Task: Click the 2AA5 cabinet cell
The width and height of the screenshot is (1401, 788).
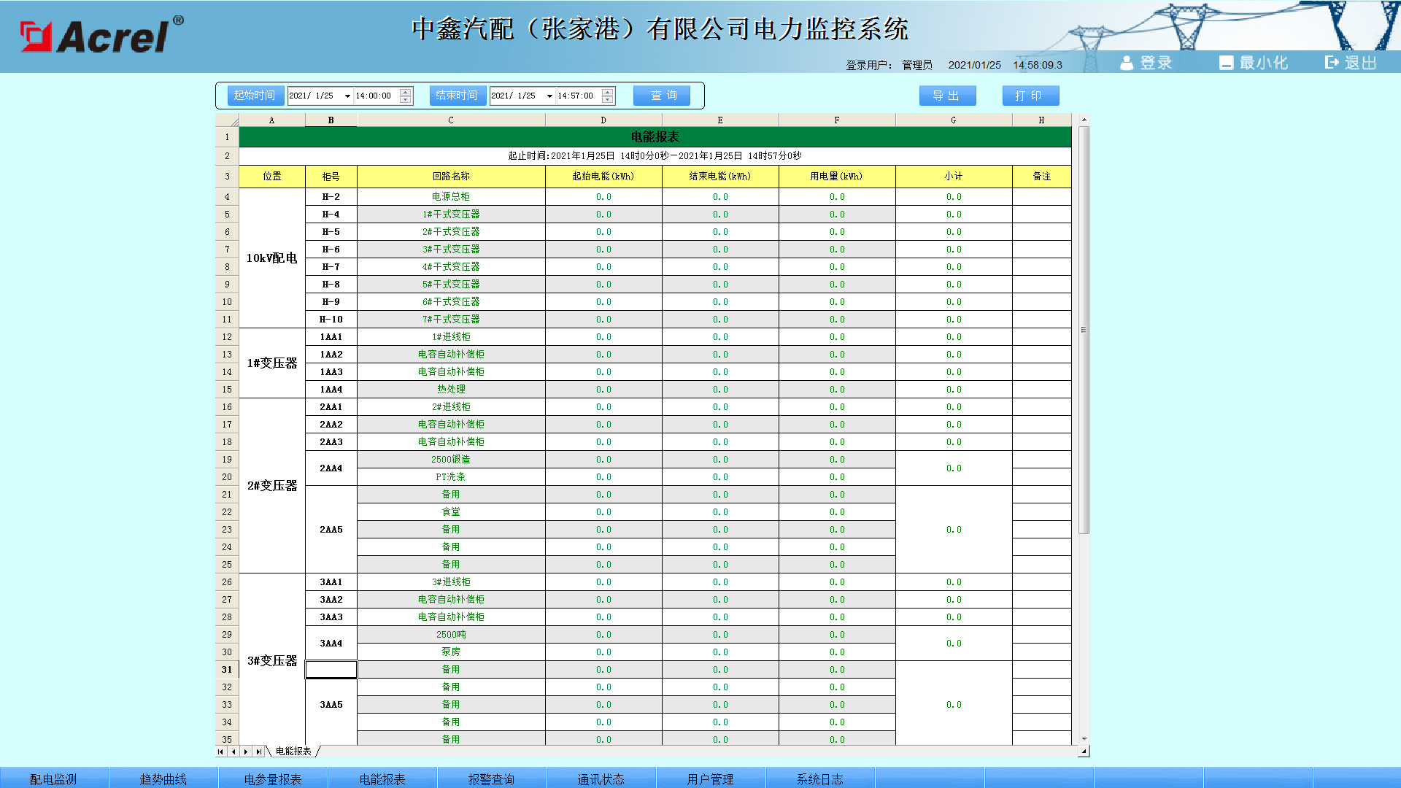Action: [x=331, y=530]
